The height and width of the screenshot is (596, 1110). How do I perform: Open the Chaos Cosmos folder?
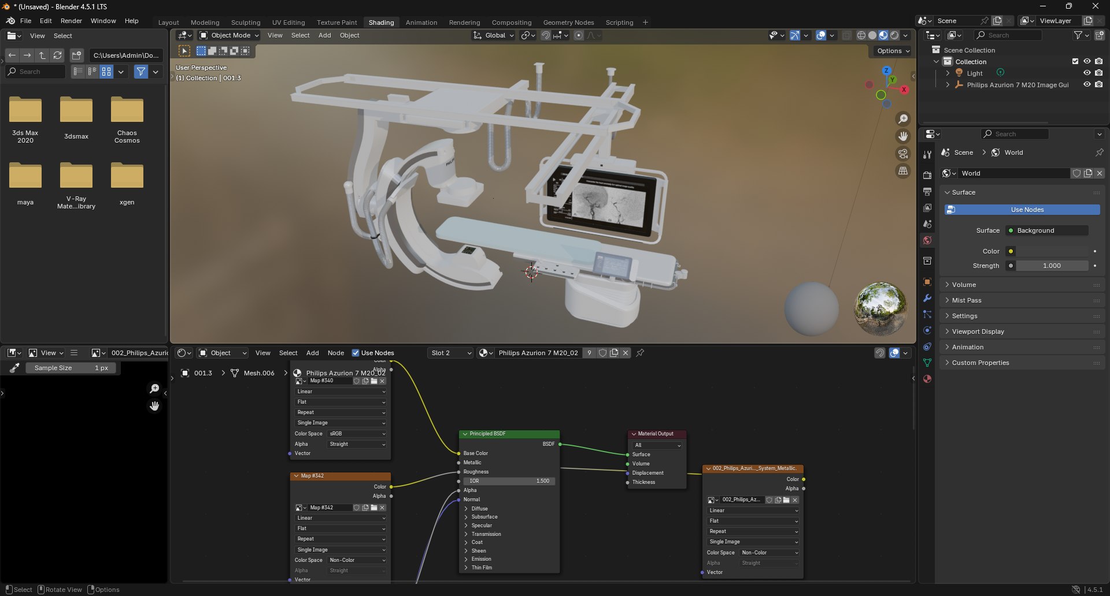click(x=127, y=120)
